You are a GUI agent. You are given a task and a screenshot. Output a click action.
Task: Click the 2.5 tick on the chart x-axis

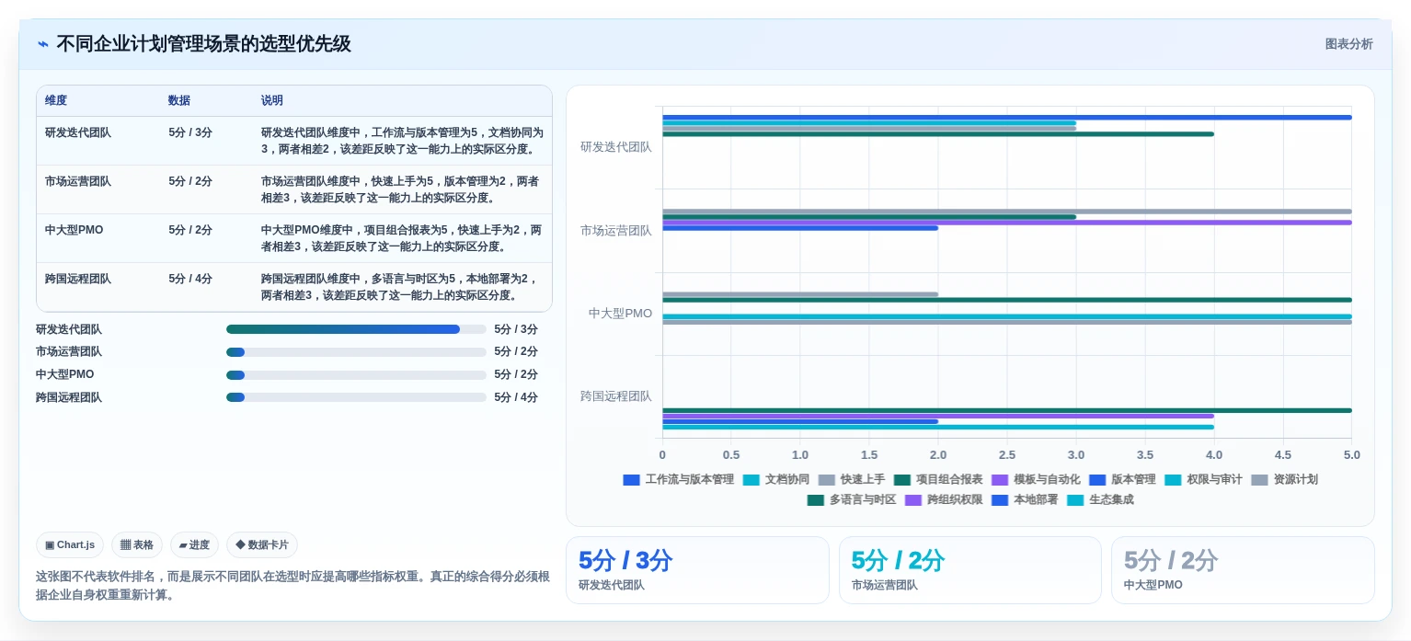1007,455
